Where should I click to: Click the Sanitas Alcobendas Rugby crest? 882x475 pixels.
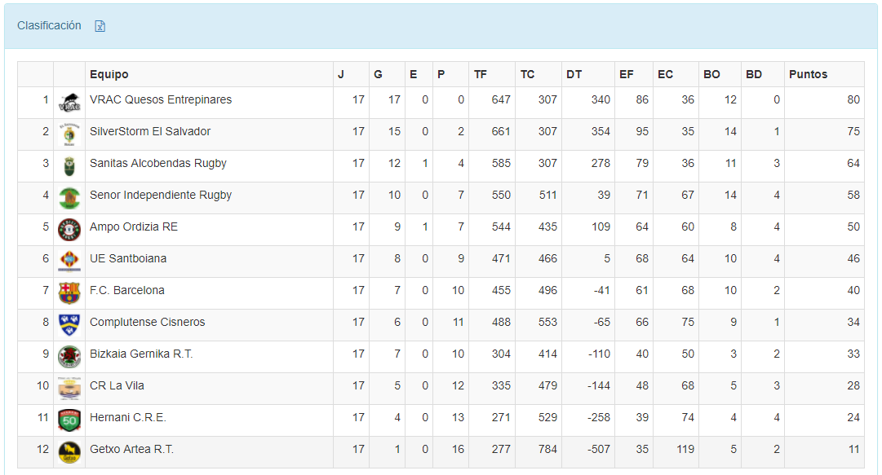coord(69,166)
